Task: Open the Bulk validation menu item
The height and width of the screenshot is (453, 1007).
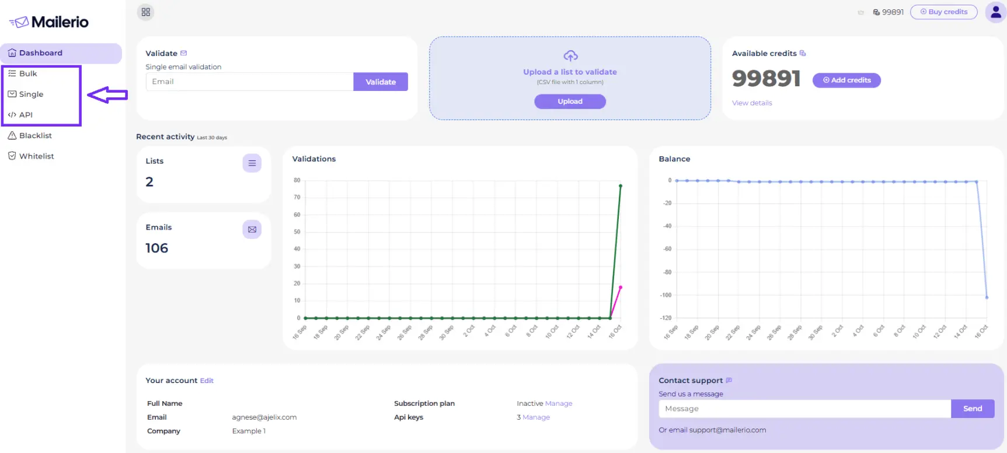Action: click(x=28, y=73)
